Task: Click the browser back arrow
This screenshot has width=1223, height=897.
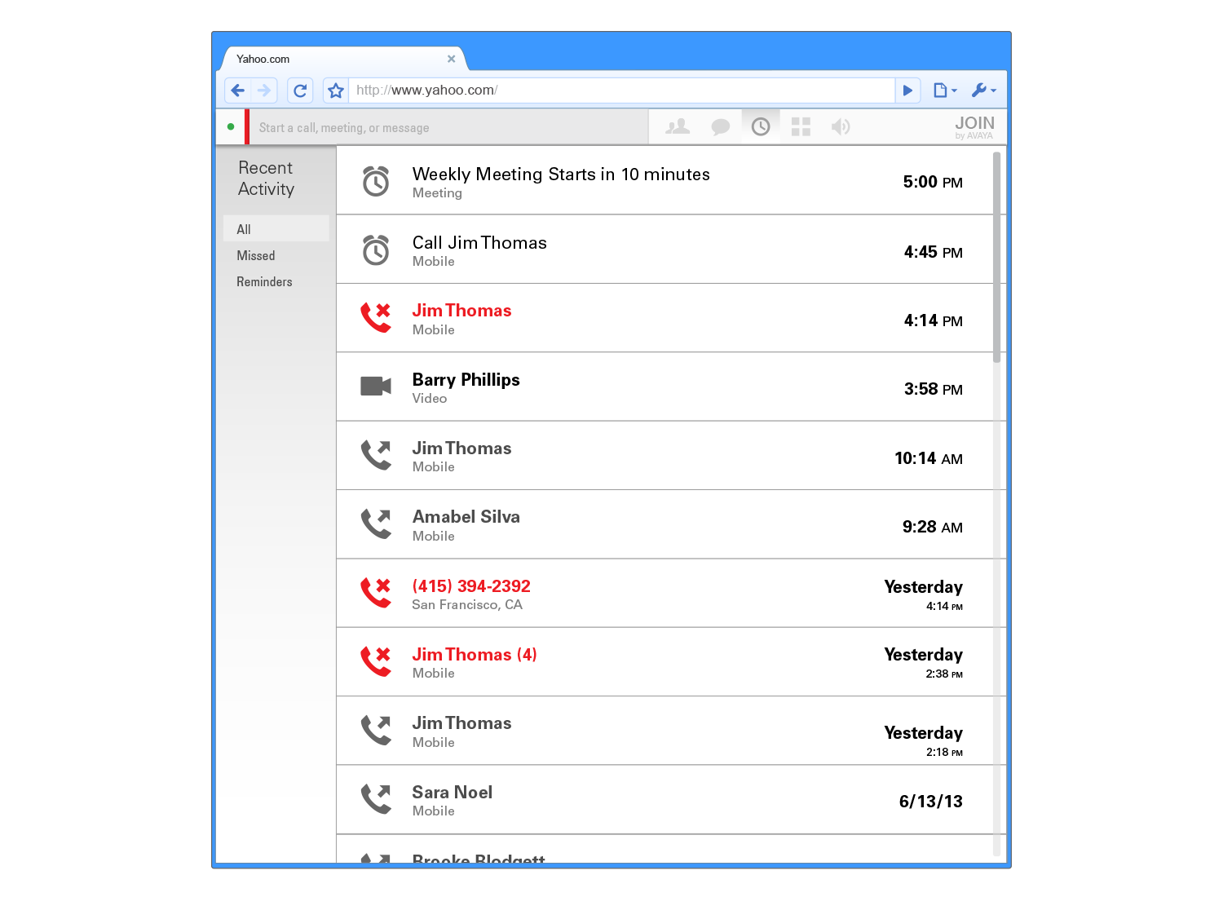Action: [238, 91]
